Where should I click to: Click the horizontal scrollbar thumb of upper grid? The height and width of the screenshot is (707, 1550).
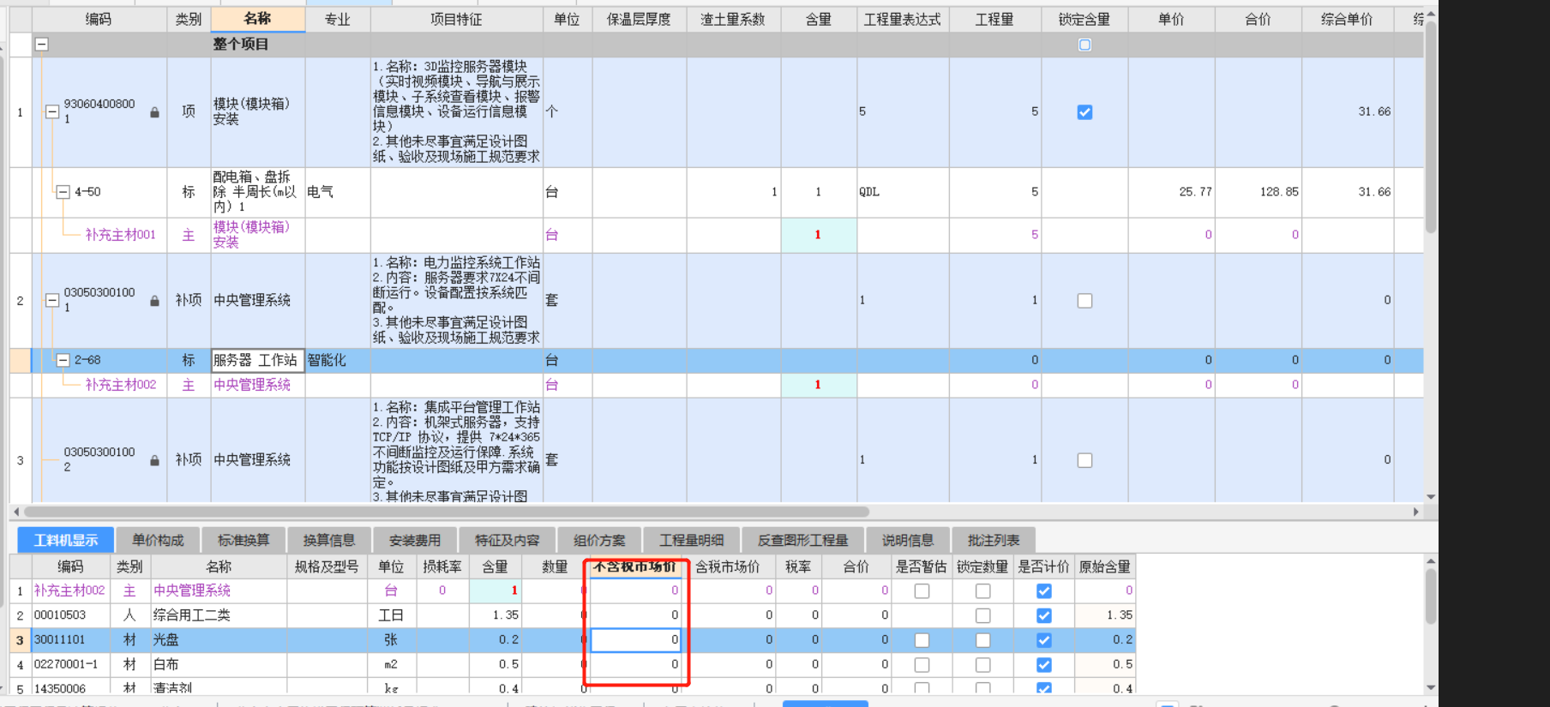tap(447, 512)
